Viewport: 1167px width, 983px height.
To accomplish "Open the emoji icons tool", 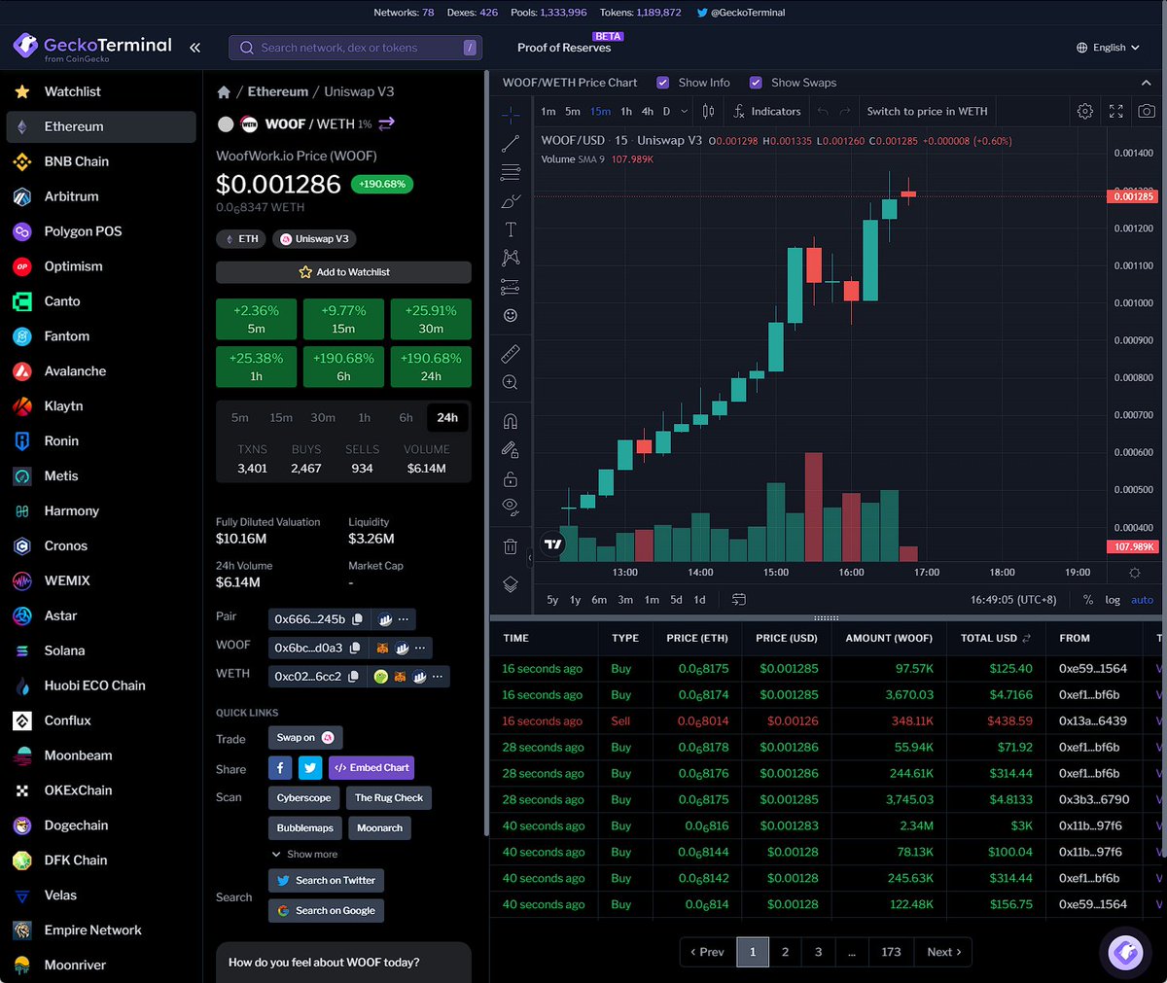I will (511, 315).
